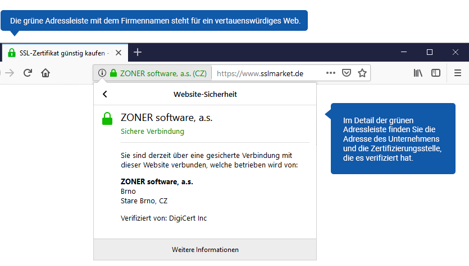The image size is (469, 266).
Task: Open page actions three-dot menu
Action: pos(330,73)
